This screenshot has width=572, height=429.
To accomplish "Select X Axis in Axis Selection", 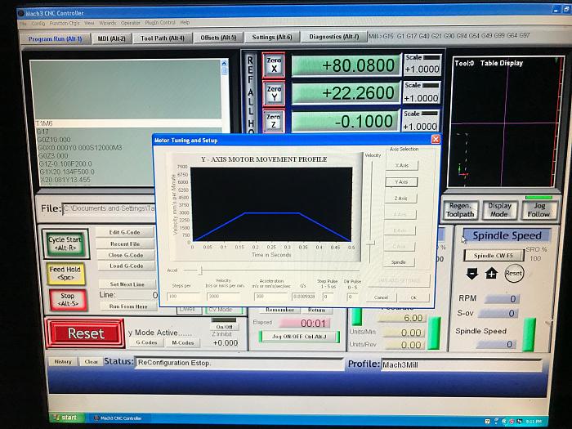I will (401, 165).
